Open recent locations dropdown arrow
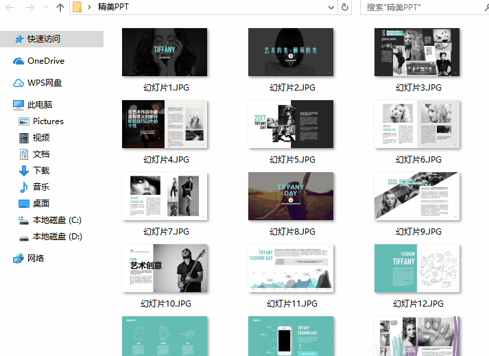 click(x=46, y=7)
